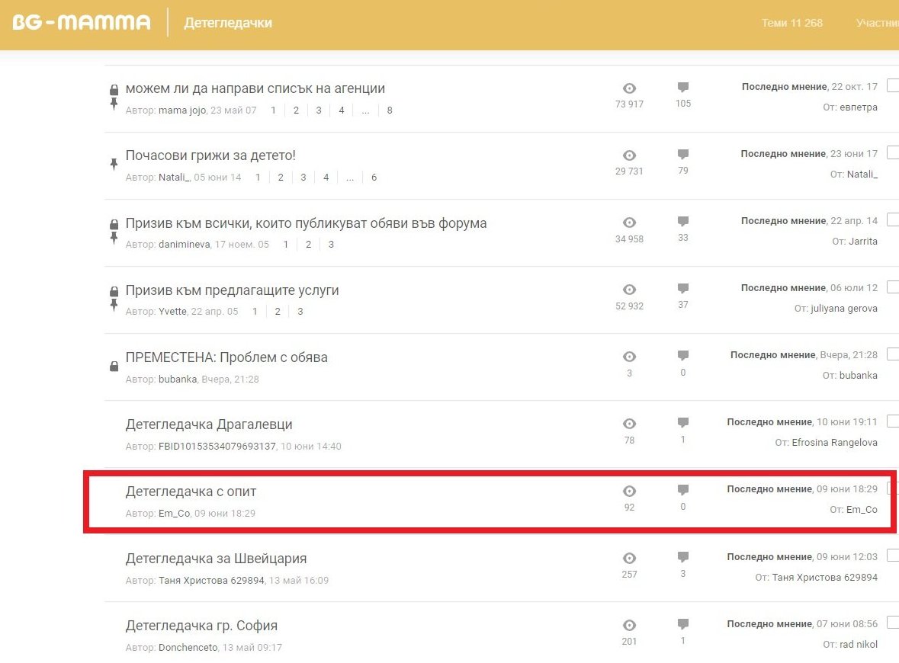Click the pin icon beside Почасови грижи за детето

click(114, 164)
